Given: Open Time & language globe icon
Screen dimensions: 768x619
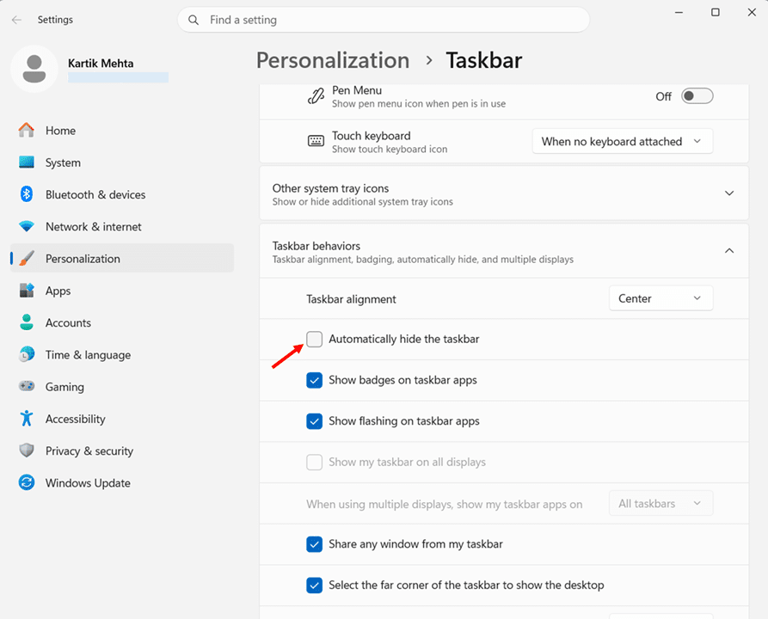Looking at the screenshot, I should tap(27, 355).
